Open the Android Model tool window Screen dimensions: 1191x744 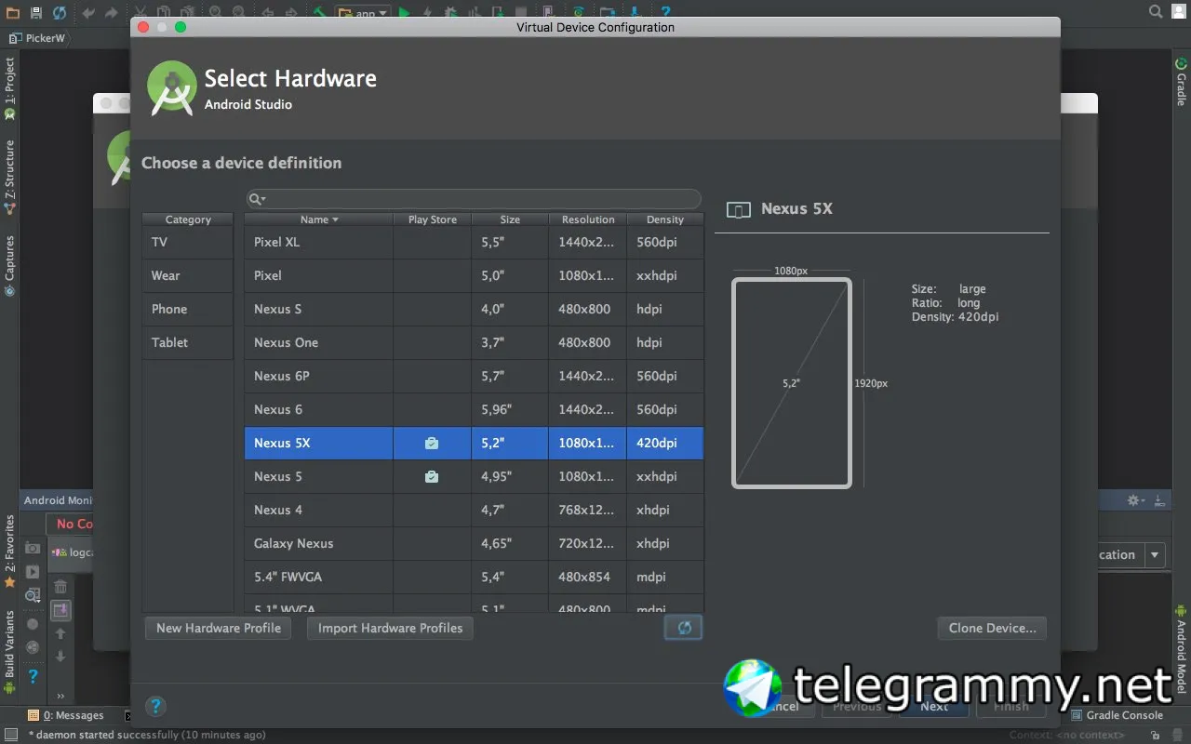(1181, 649)
